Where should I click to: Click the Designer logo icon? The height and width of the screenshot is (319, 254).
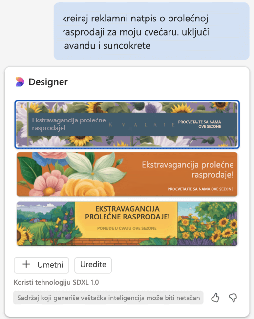tap(20, 82)
